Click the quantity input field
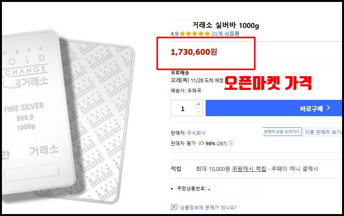This screenshot has width=344, height=216. pos(183,108)
